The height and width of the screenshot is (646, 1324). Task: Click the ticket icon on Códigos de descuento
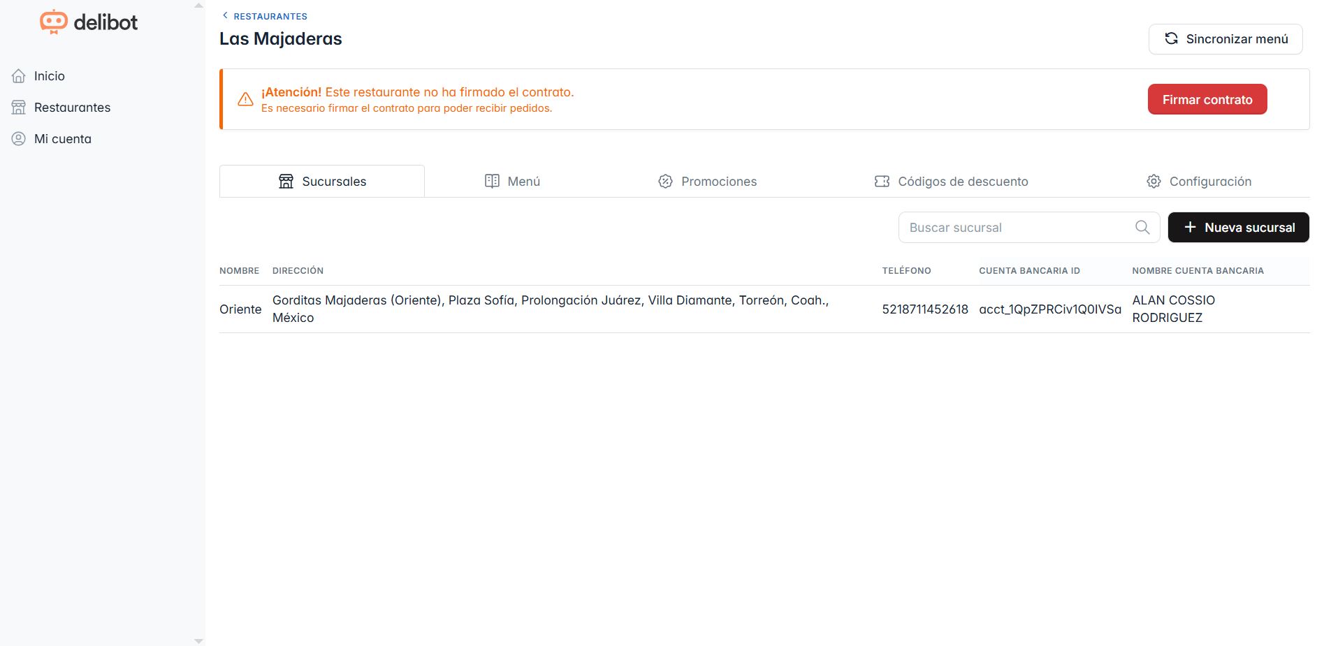click(882, 182)
